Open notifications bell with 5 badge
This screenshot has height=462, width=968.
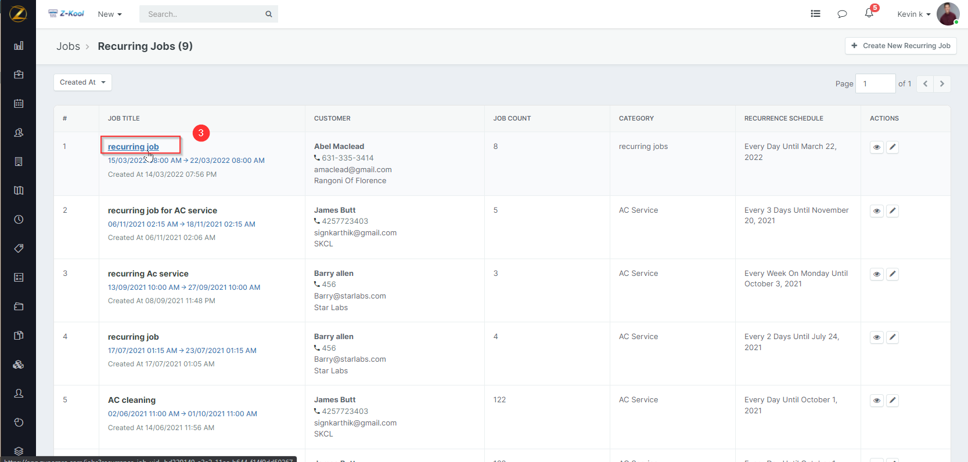click(x=869, y=13)
